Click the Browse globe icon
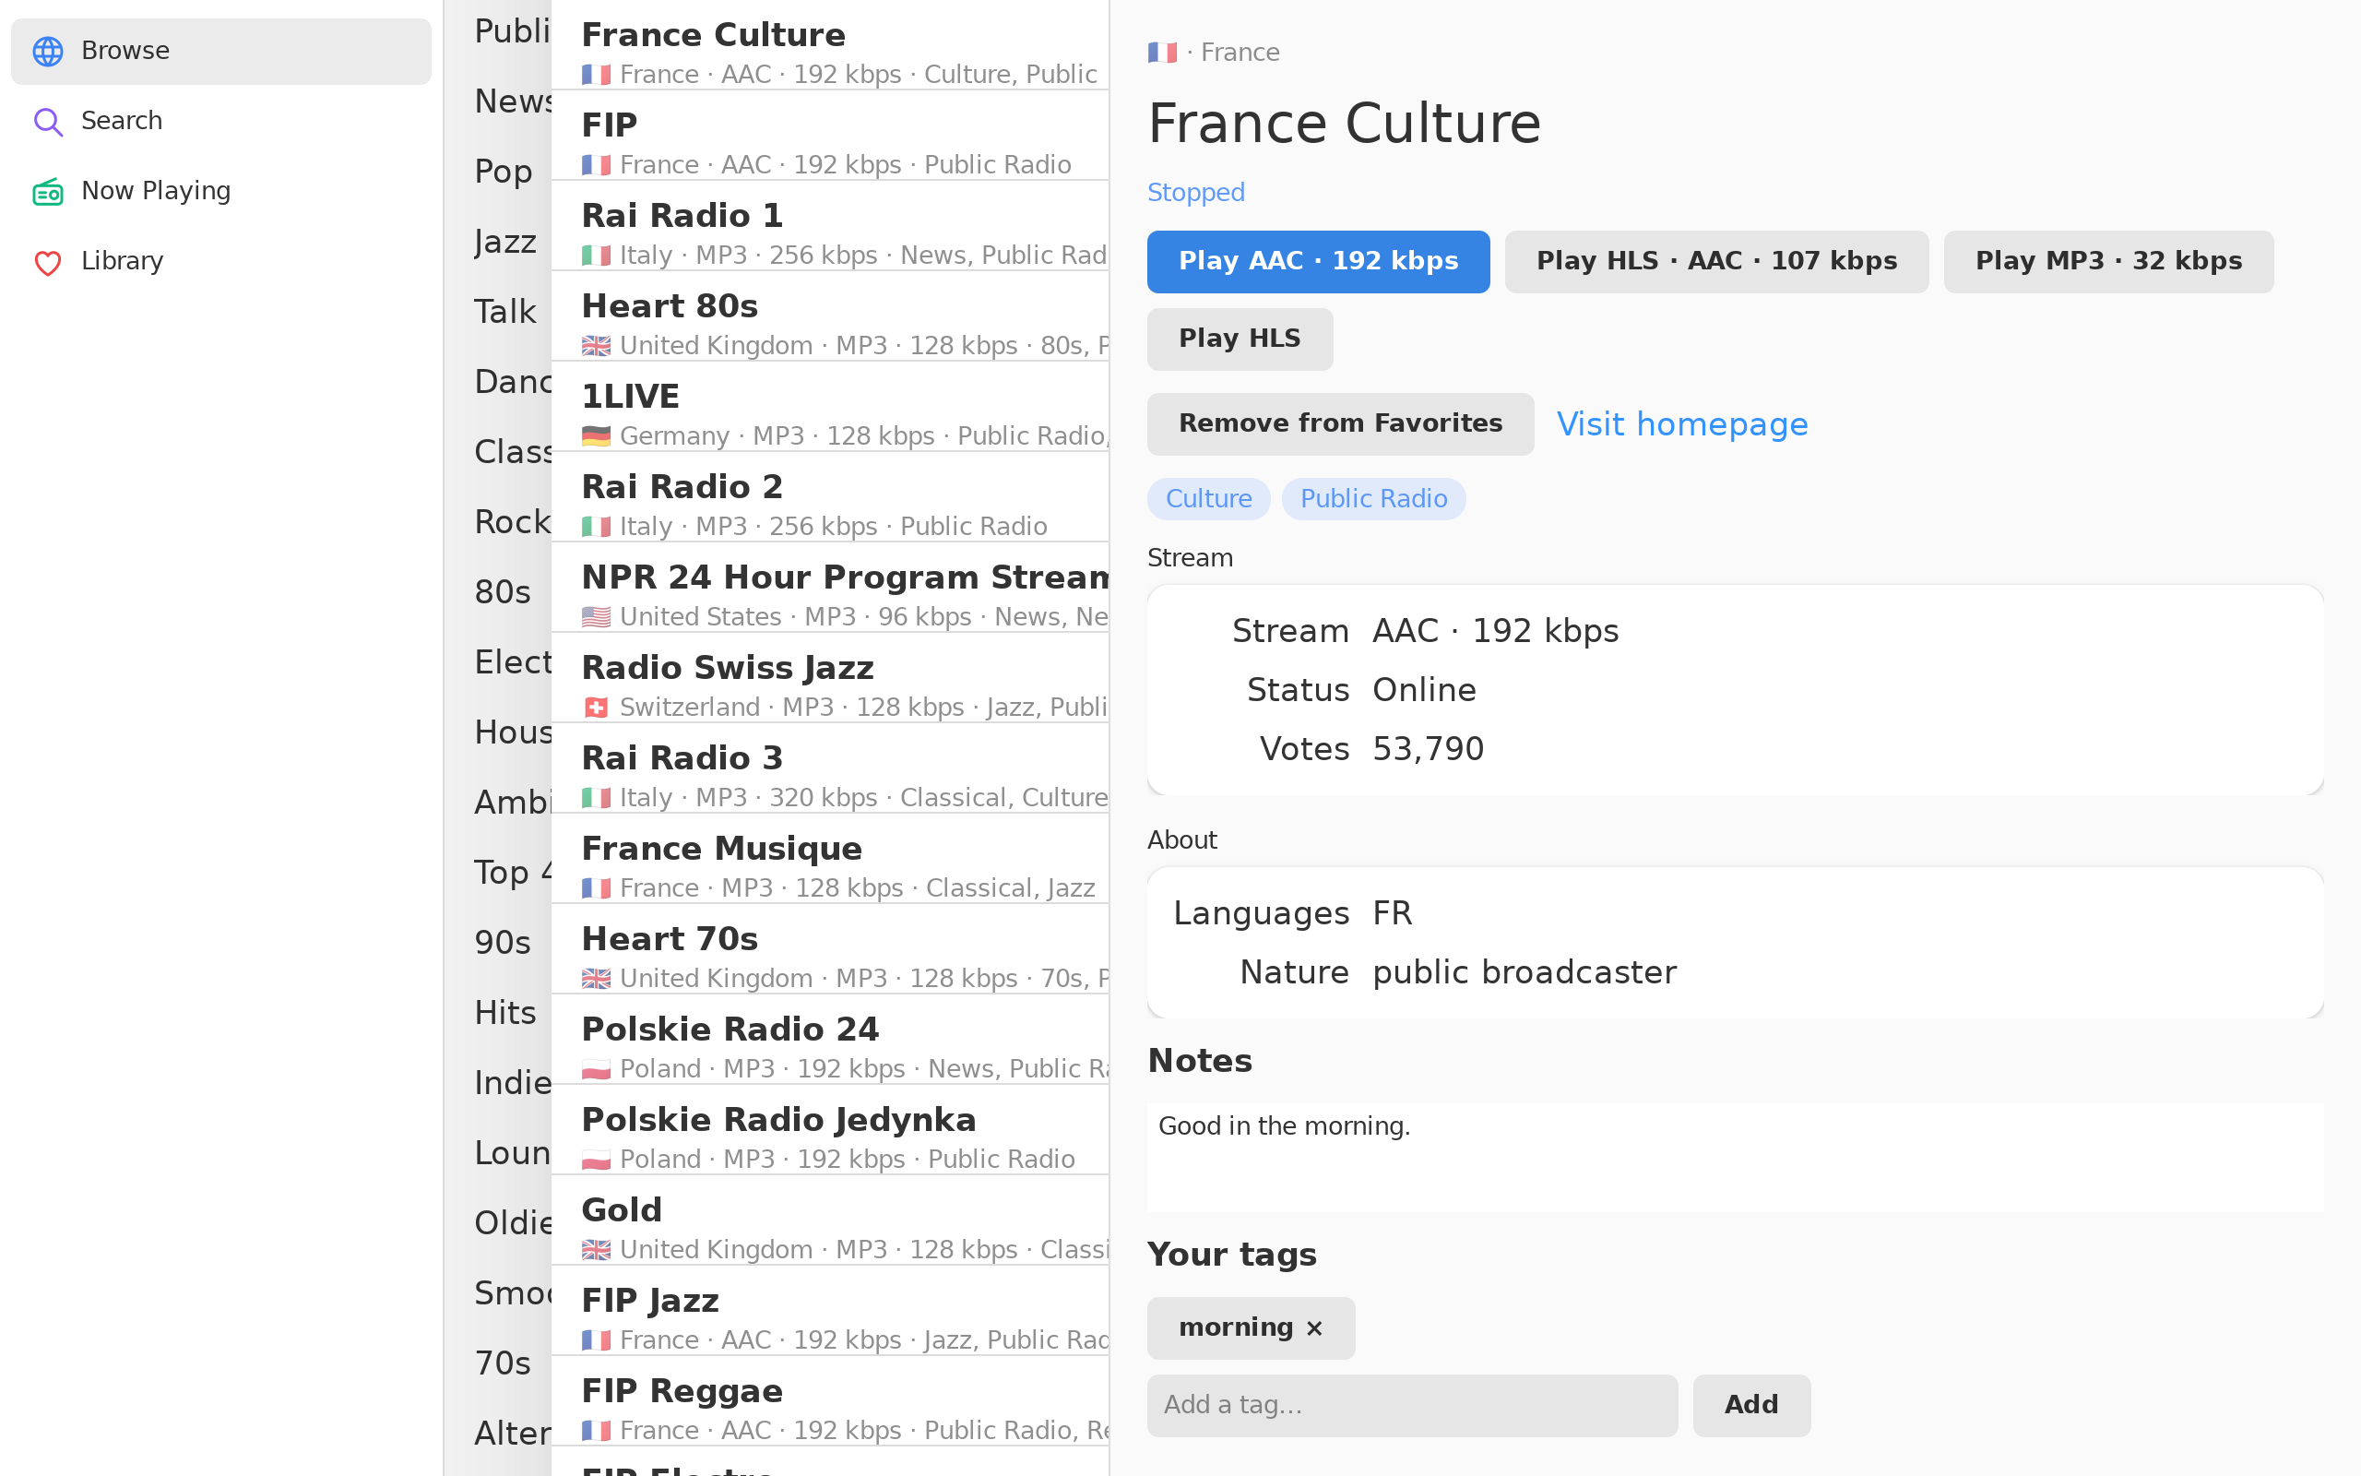 click(x=48, y=51)
